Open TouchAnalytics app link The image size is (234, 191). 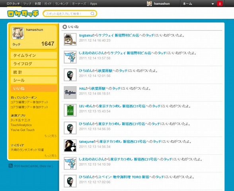pos(21,125)
